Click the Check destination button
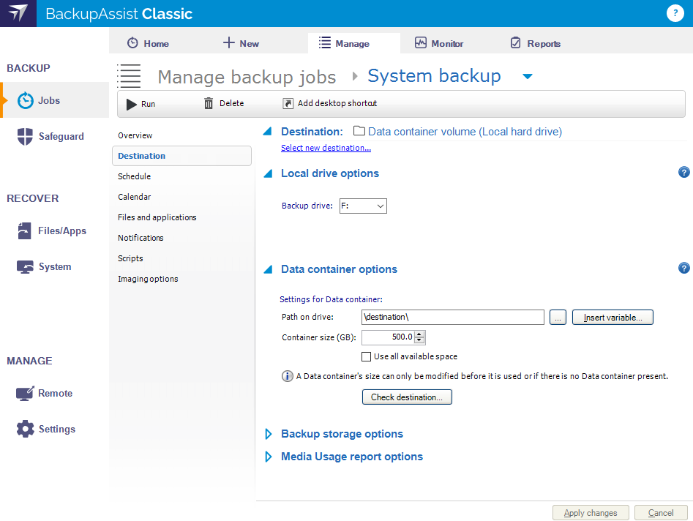 coord(407,397)
